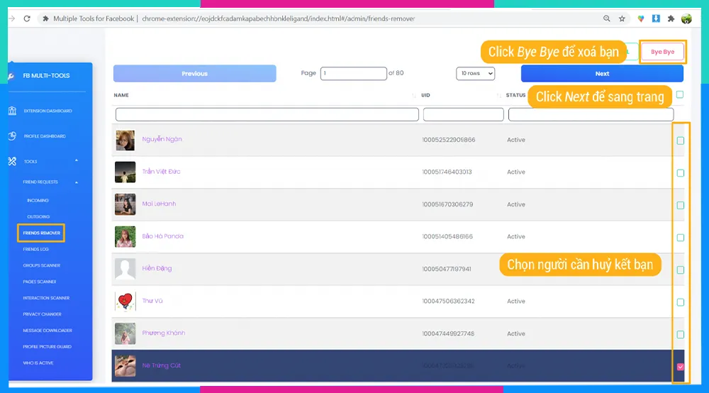This screenshot has width=709, height=393.
Task: Click Trần Việt Đức's profile thumbnail
Action: [x=125, y=172]
